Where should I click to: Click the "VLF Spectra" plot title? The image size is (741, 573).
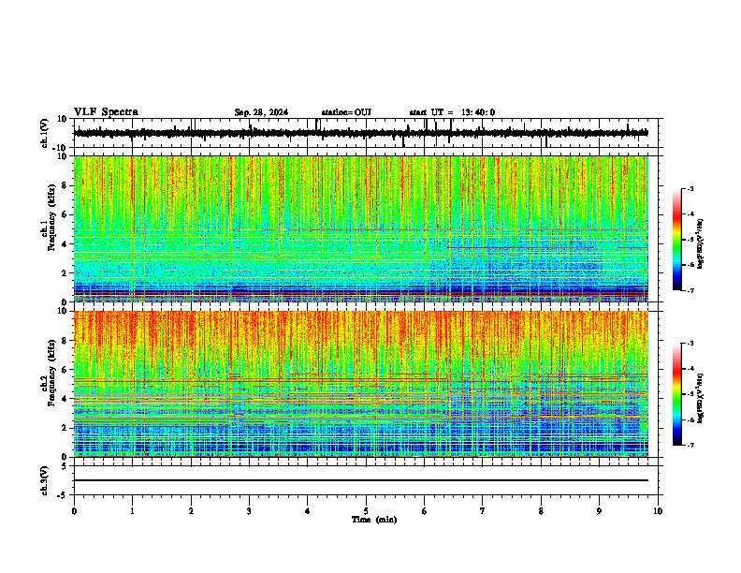pyautogui.click(x=106, y=112)
